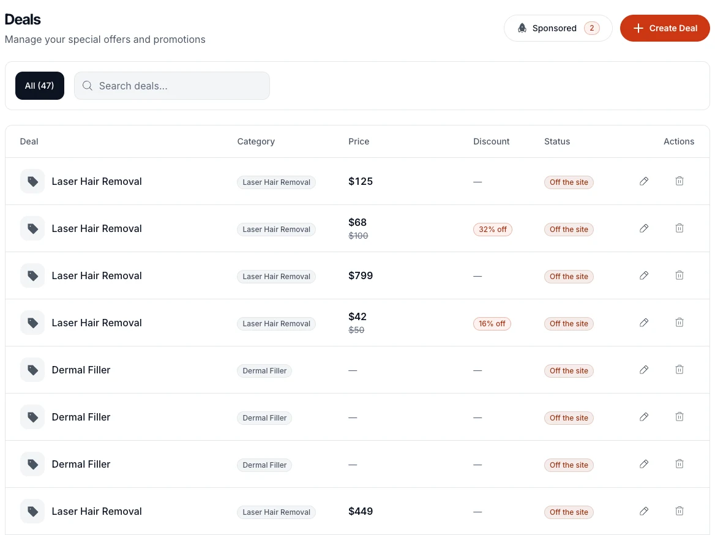The height and width of the screenshot is (535, 715).
Task: Click the tag icon of the $449 deal
Action: coord(32,511)
